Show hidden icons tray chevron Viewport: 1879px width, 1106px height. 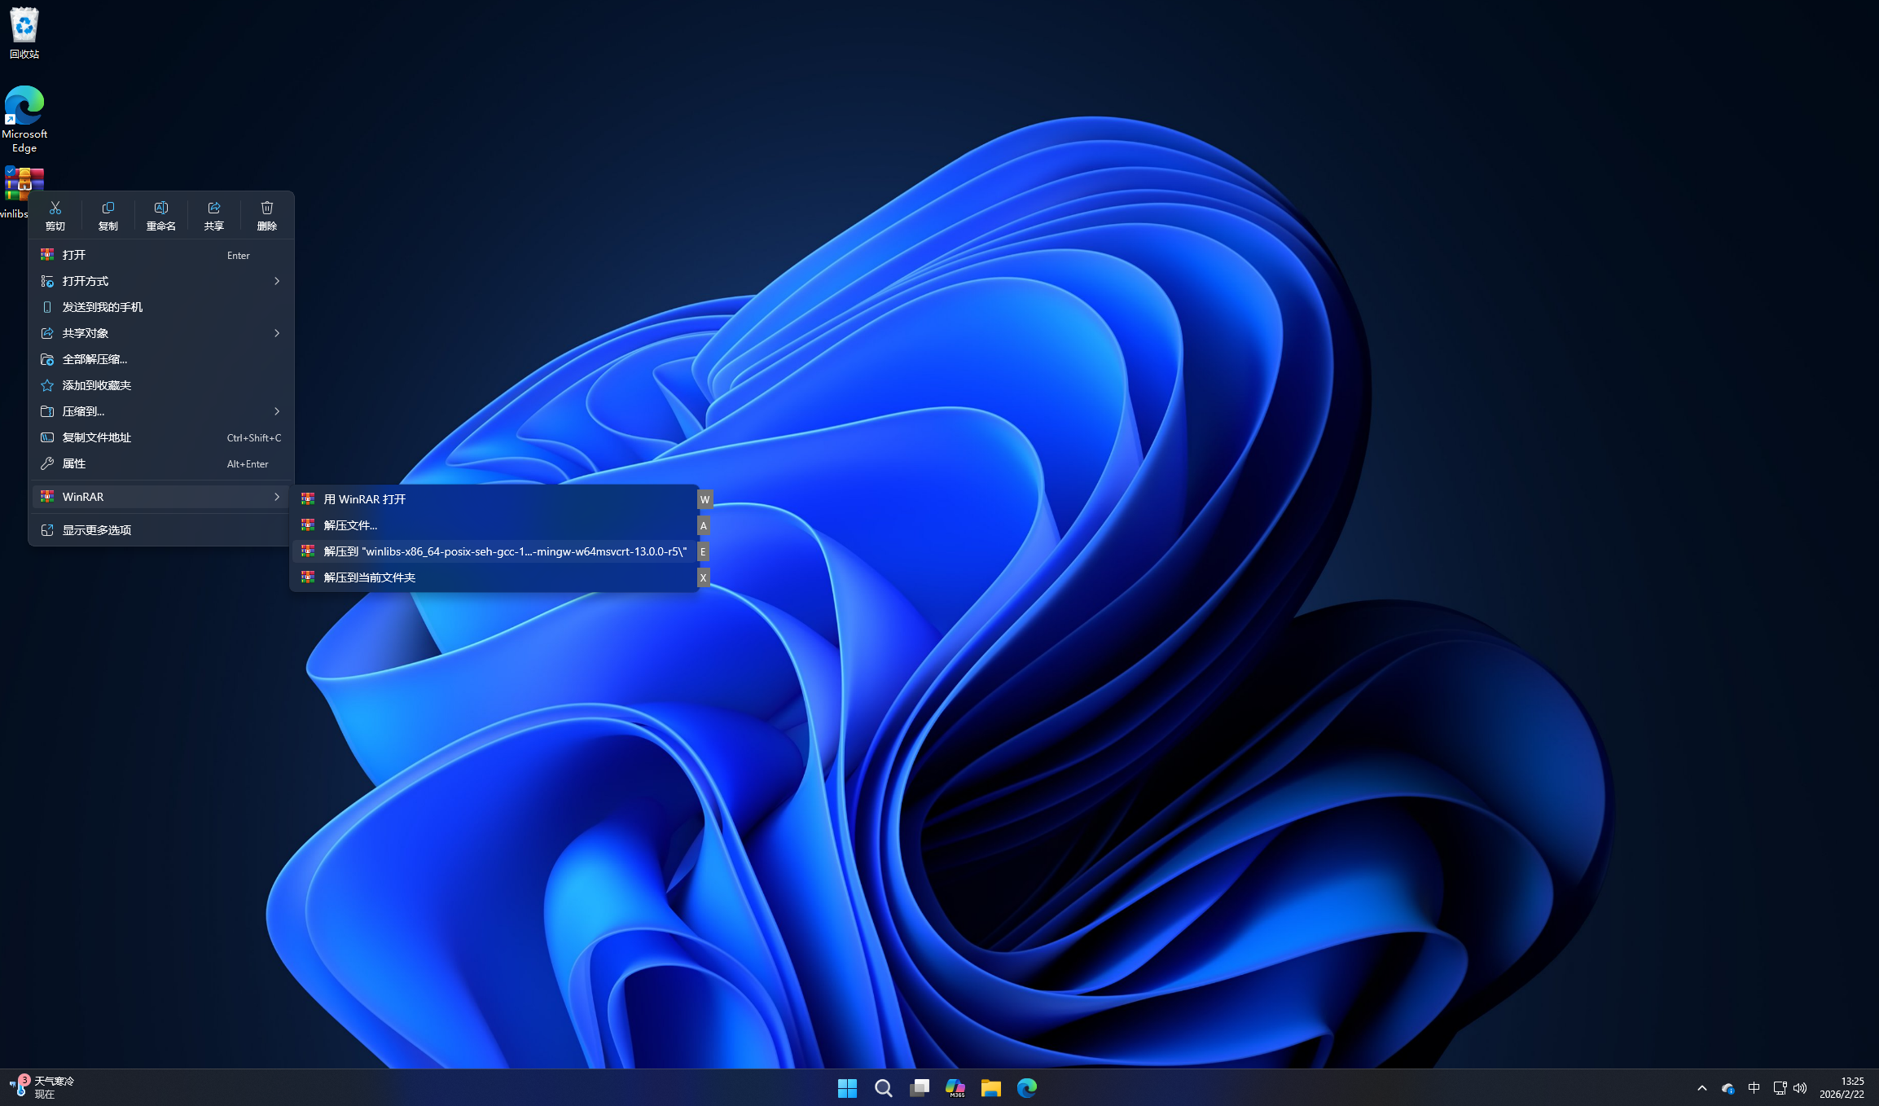pos(1701,1088)
